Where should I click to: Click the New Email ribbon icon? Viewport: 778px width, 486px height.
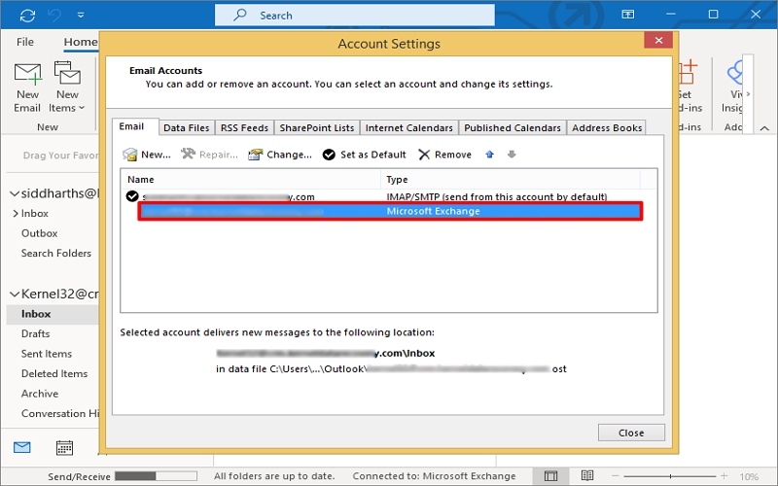tap(27, 87)
